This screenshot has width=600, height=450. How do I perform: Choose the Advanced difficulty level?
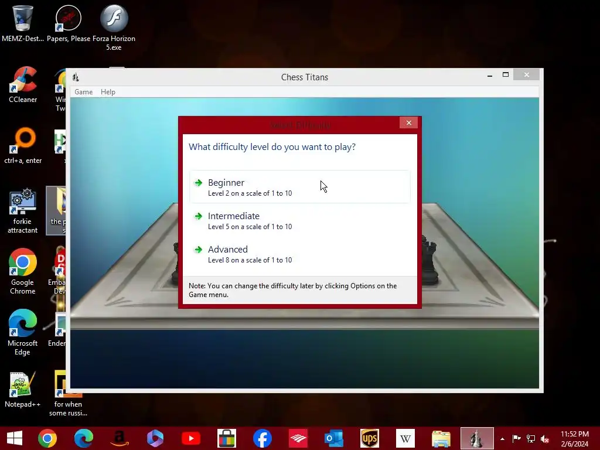point(299,254)
